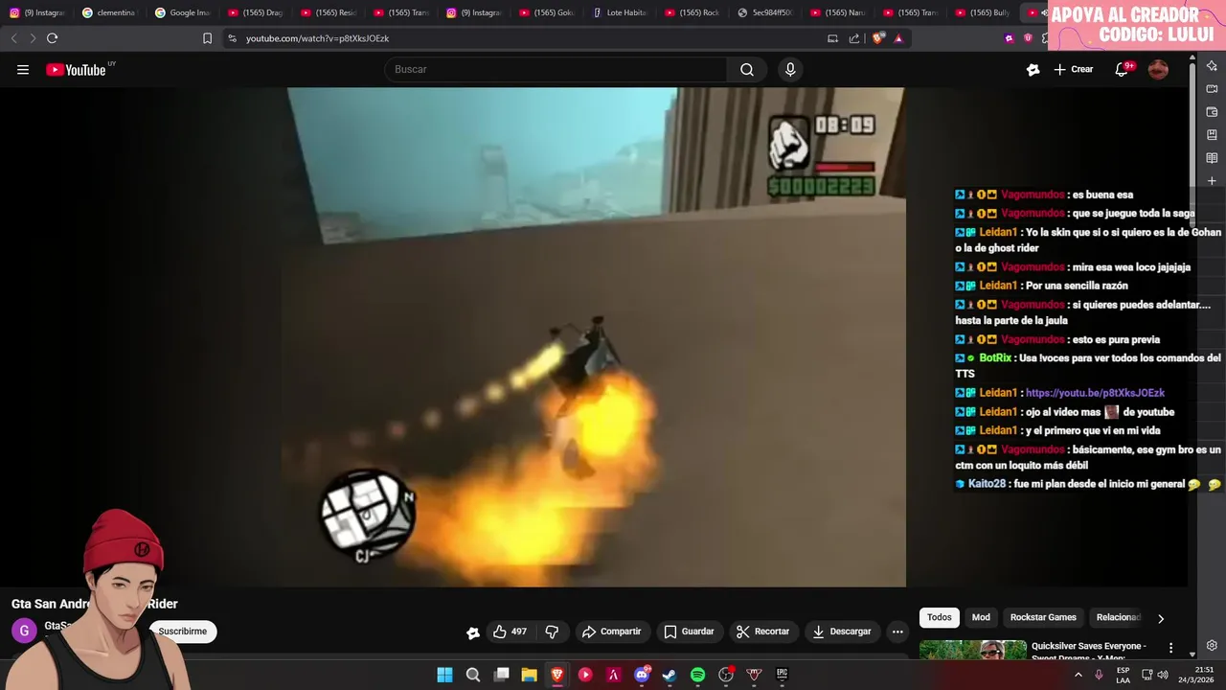Viewport: 1226px width, 690px height.
Task: Select the Todos filter chip
Action: pos(940,617)
